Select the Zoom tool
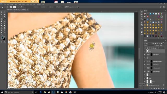Screen dimensions: 167x94 tap(4, 32)
